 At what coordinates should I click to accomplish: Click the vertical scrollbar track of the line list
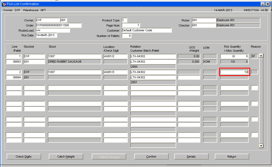click(x=261, y=101)
